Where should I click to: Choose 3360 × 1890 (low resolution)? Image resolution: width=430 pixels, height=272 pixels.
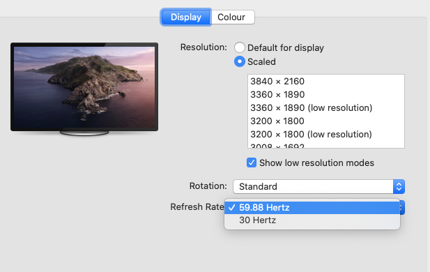[325, 107]
